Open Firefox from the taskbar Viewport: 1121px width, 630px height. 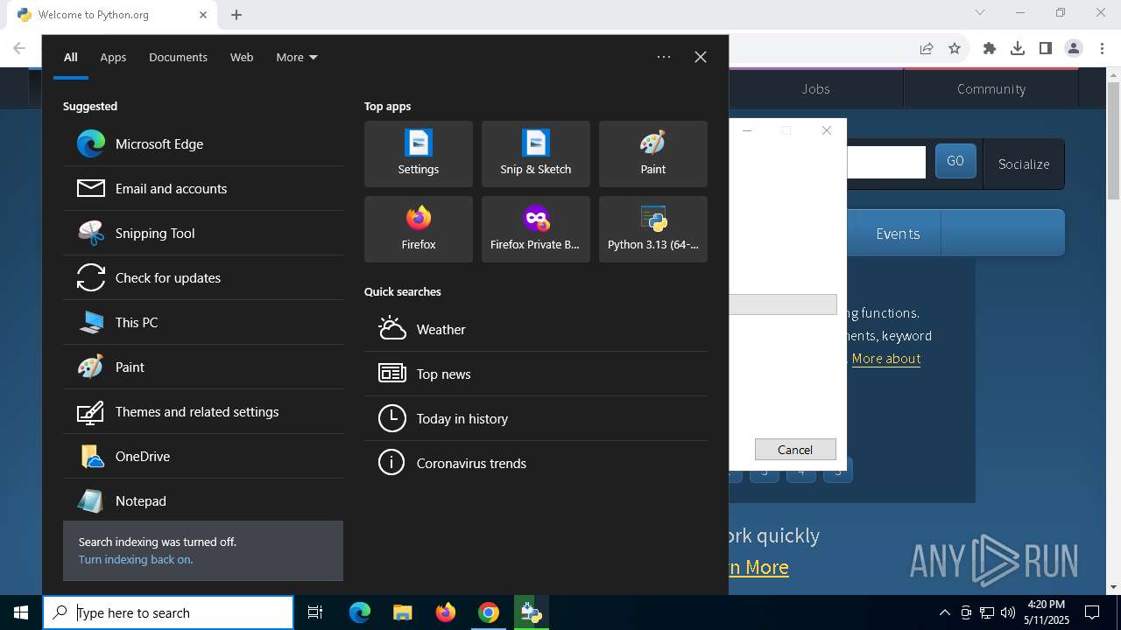point(446,612)
